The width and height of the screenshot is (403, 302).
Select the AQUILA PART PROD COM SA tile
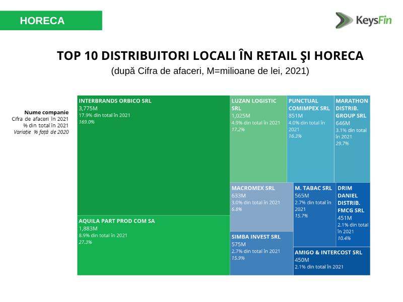154,245
